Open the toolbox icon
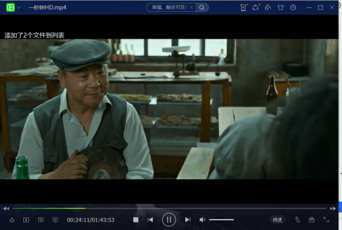 [311, 220]
